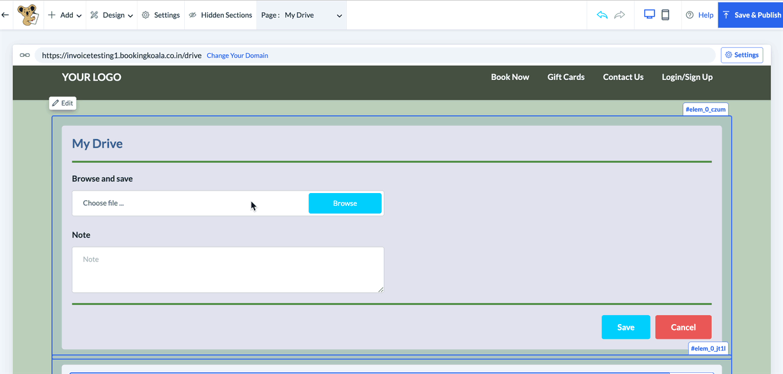The image size is (783, 374).
Task: Open Help from the top toolbar
Action: pos(699,15)
